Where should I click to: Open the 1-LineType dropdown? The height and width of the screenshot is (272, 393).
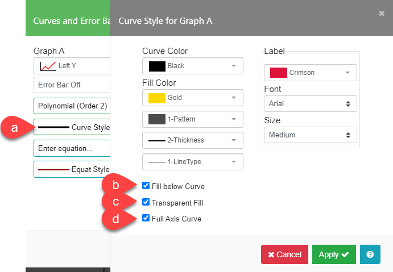click(192, 162)
